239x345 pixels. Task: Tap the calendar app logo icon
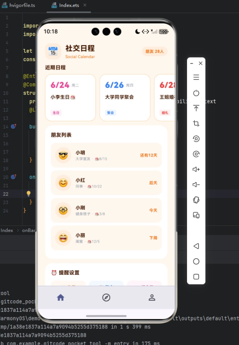[x=53, y=51]
